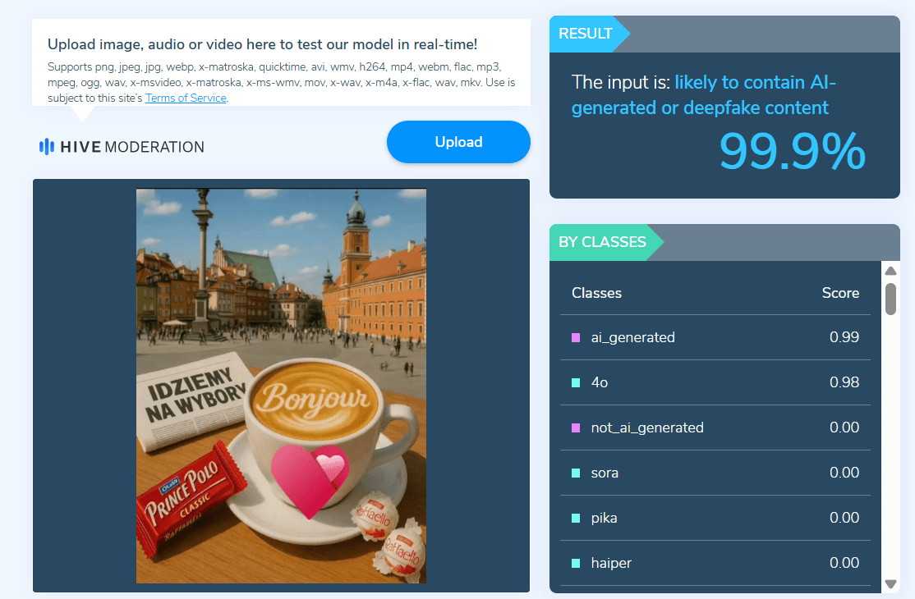This screenshot has height=599, width=915.
Task: Click the scroll down arrow in classes list
Action: (890, 584)
